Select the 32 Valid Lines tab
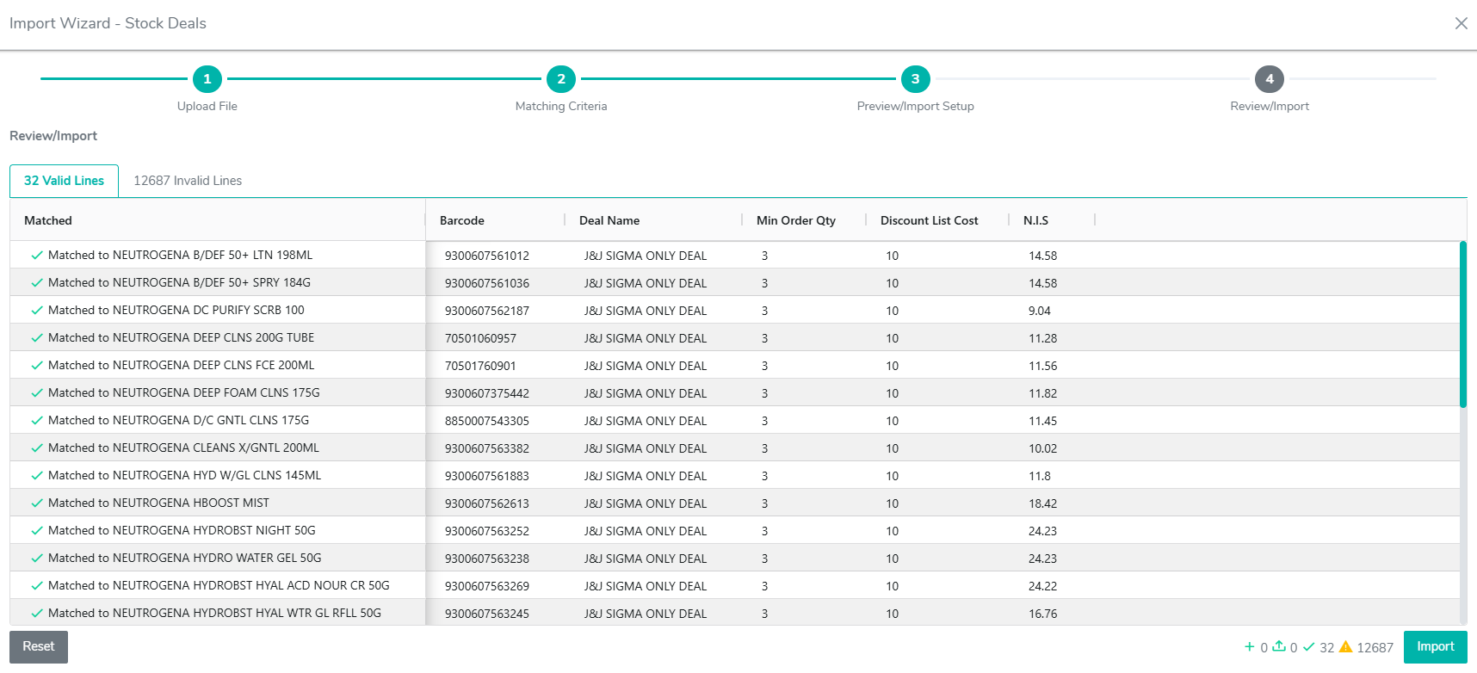 tap(64, 181)
